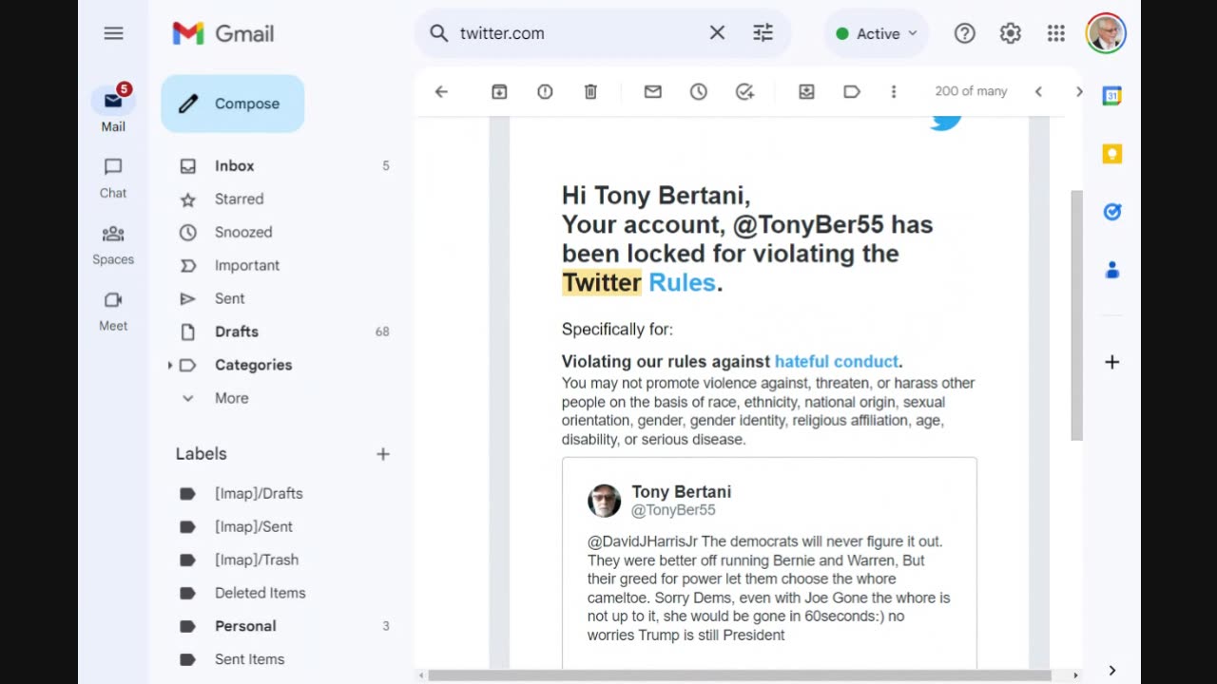The width and height of the screenshot is (1217, 684).
Task: Expand the Categories arrow
Action: (x=170, y=365)
